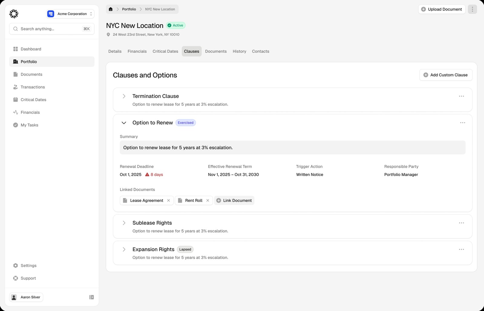Click the address 24 West 23rd Street
Viewport: 484px width, 311px height.
(146, 35)
